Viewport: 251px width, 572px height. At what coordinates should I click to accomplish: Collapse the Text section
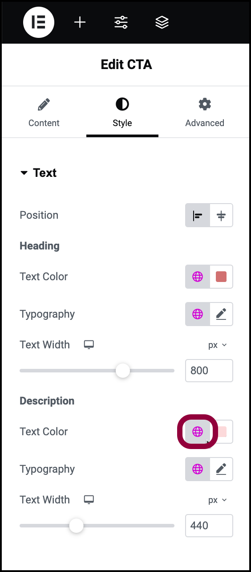pos(38,173)
